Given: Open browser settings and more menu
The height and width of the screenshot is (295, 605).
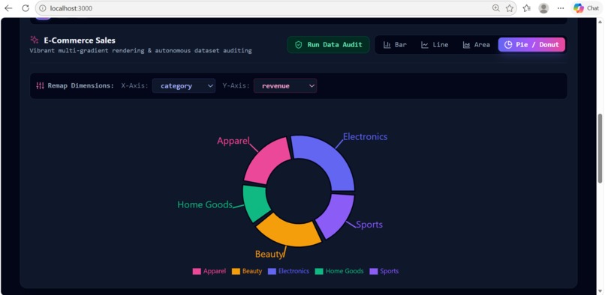Looking at the screenshot, I should click(561, 8).
